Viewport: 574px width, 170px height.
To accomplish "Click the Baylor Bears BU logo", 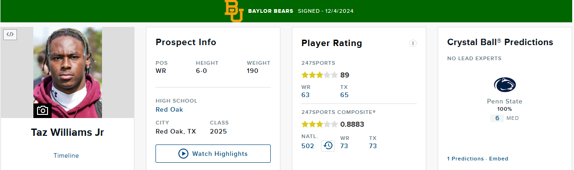I will pyautogui.click(x=234, y=11).
